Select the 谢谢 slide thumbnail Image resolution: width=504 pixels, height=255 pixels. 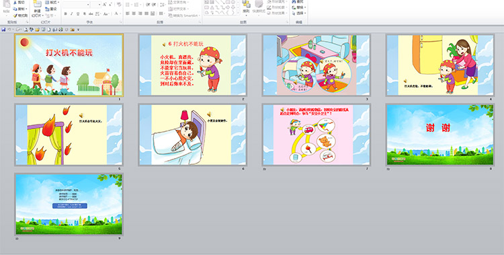[439, 135]
